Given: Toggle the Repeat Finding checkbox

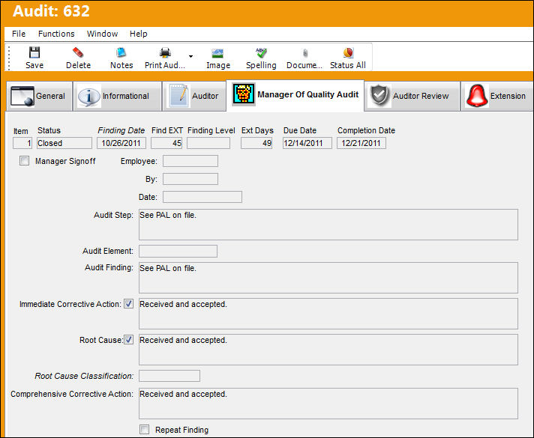Looking at the screenshot, I should (145, 430).
